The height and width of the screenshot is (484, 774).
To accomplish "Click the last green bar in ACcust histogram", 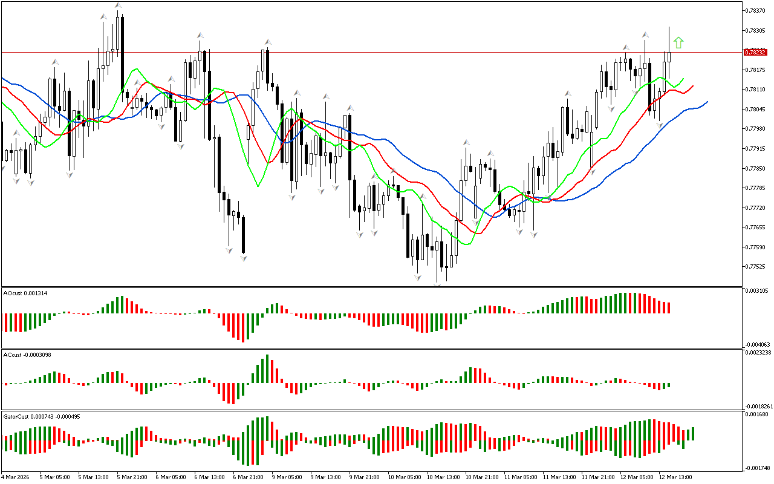I will 669,385.
